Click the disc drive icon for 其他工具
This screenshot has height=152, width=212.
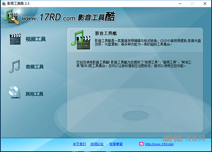coord(14,92)
